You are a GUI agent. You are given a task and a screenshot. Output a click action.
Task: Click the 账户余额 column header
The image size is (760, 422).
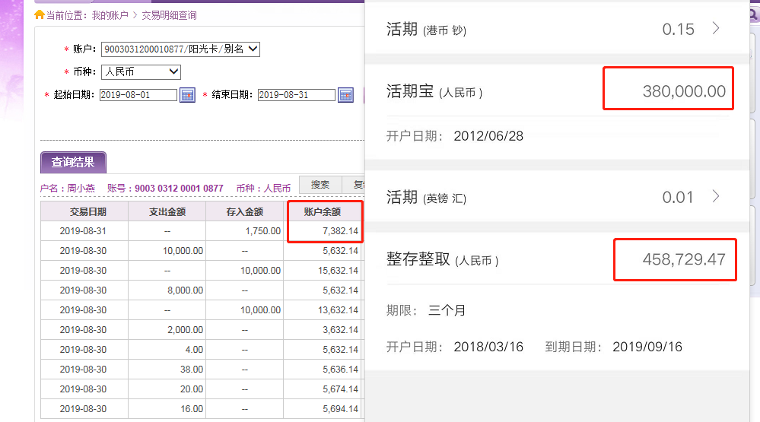click(323, 211)
